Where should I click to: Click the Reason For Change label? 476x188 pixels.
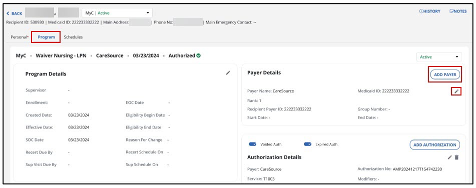tap(144, 140)
